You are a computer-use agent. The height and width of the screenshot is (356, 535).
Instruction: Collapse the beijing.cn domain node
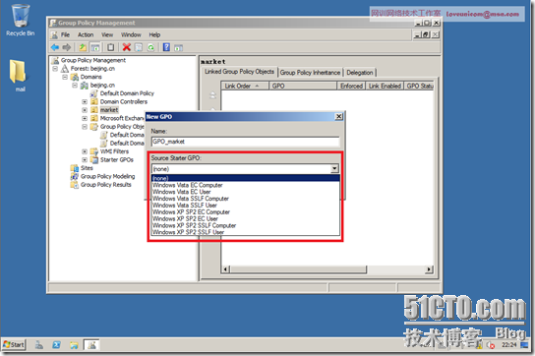pyautogui.click(x=75, y=85)
